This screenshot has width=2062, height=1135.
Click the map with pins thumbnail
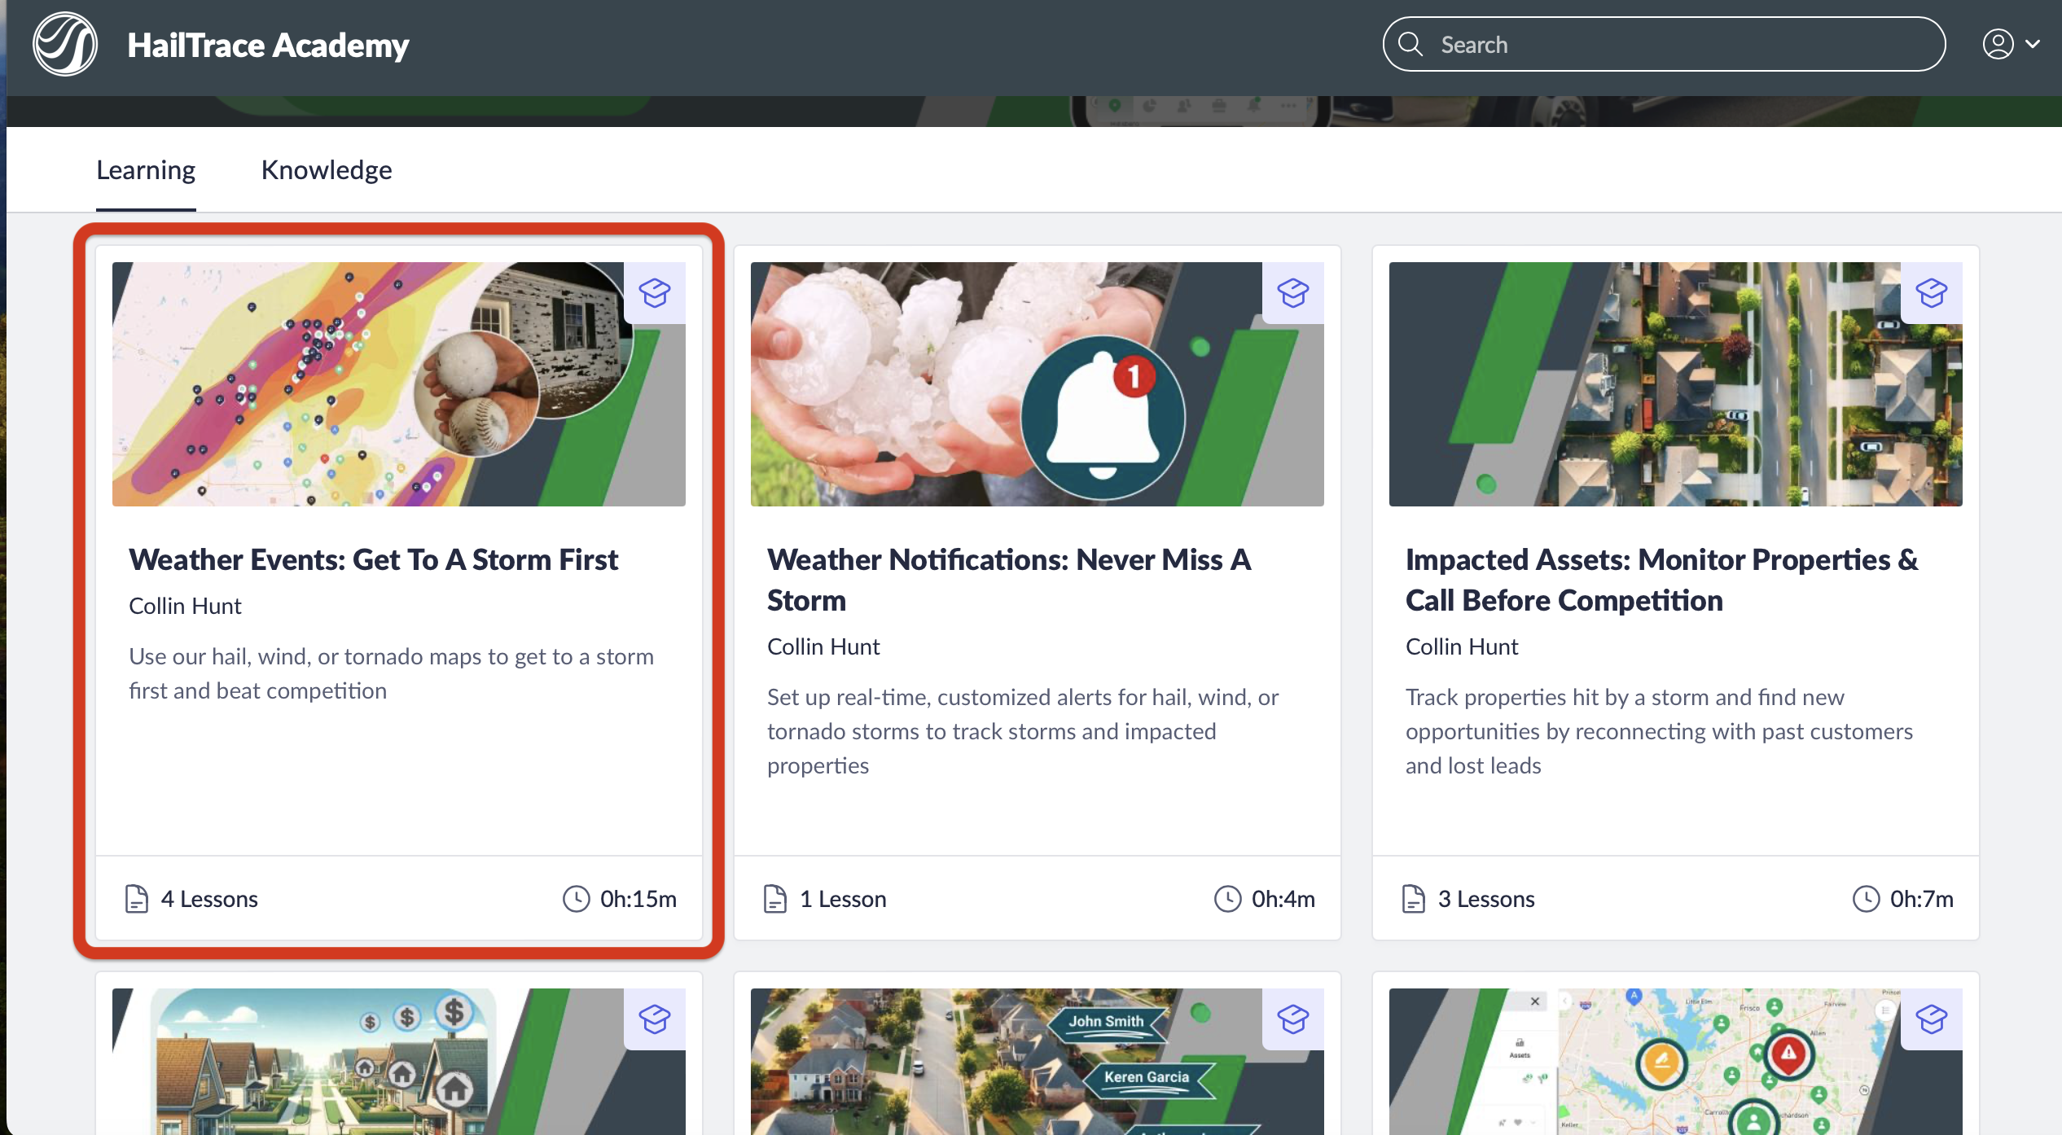click(x=1676, y=1062)
